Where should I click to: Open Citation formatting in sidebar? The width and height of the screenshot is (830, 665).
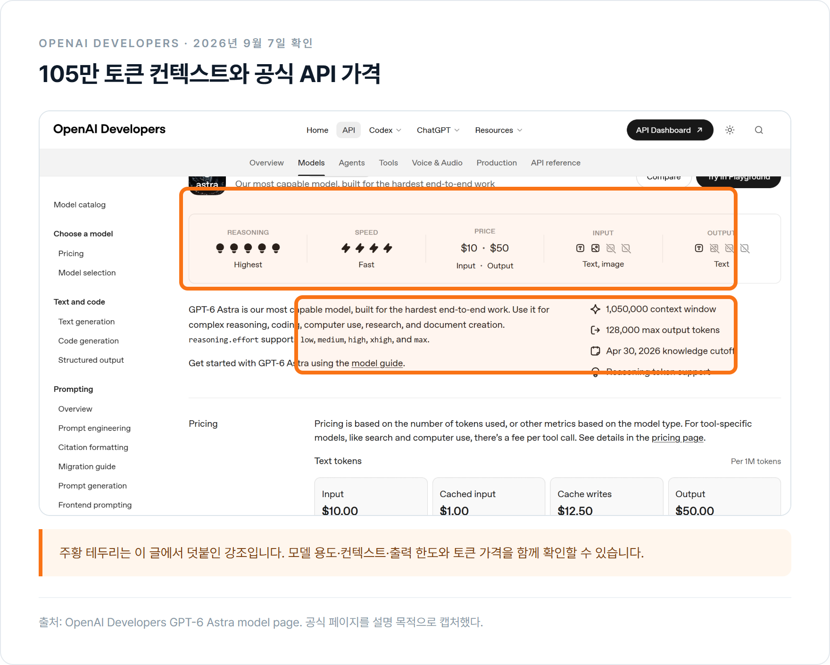click(93, 447)
